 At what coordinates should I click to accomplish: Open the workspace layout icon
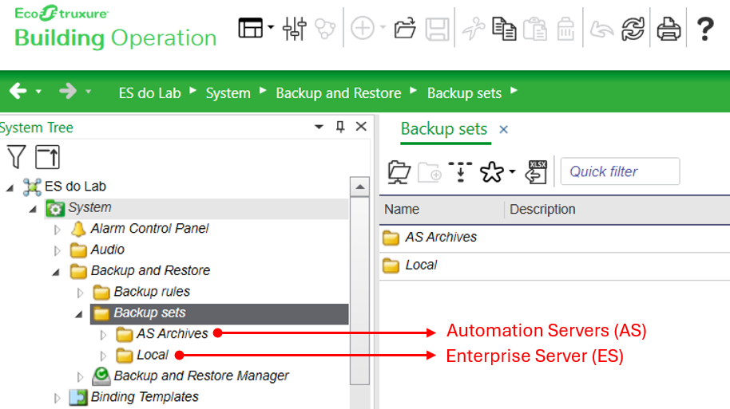pyautogui.click(x=251, y=28)
